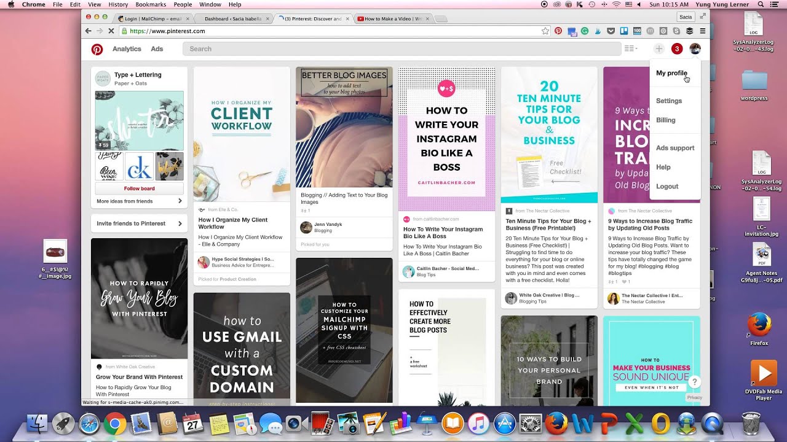787x442 pixels.
Task: Select Help in the profile menu
Action: pos(663,167)
